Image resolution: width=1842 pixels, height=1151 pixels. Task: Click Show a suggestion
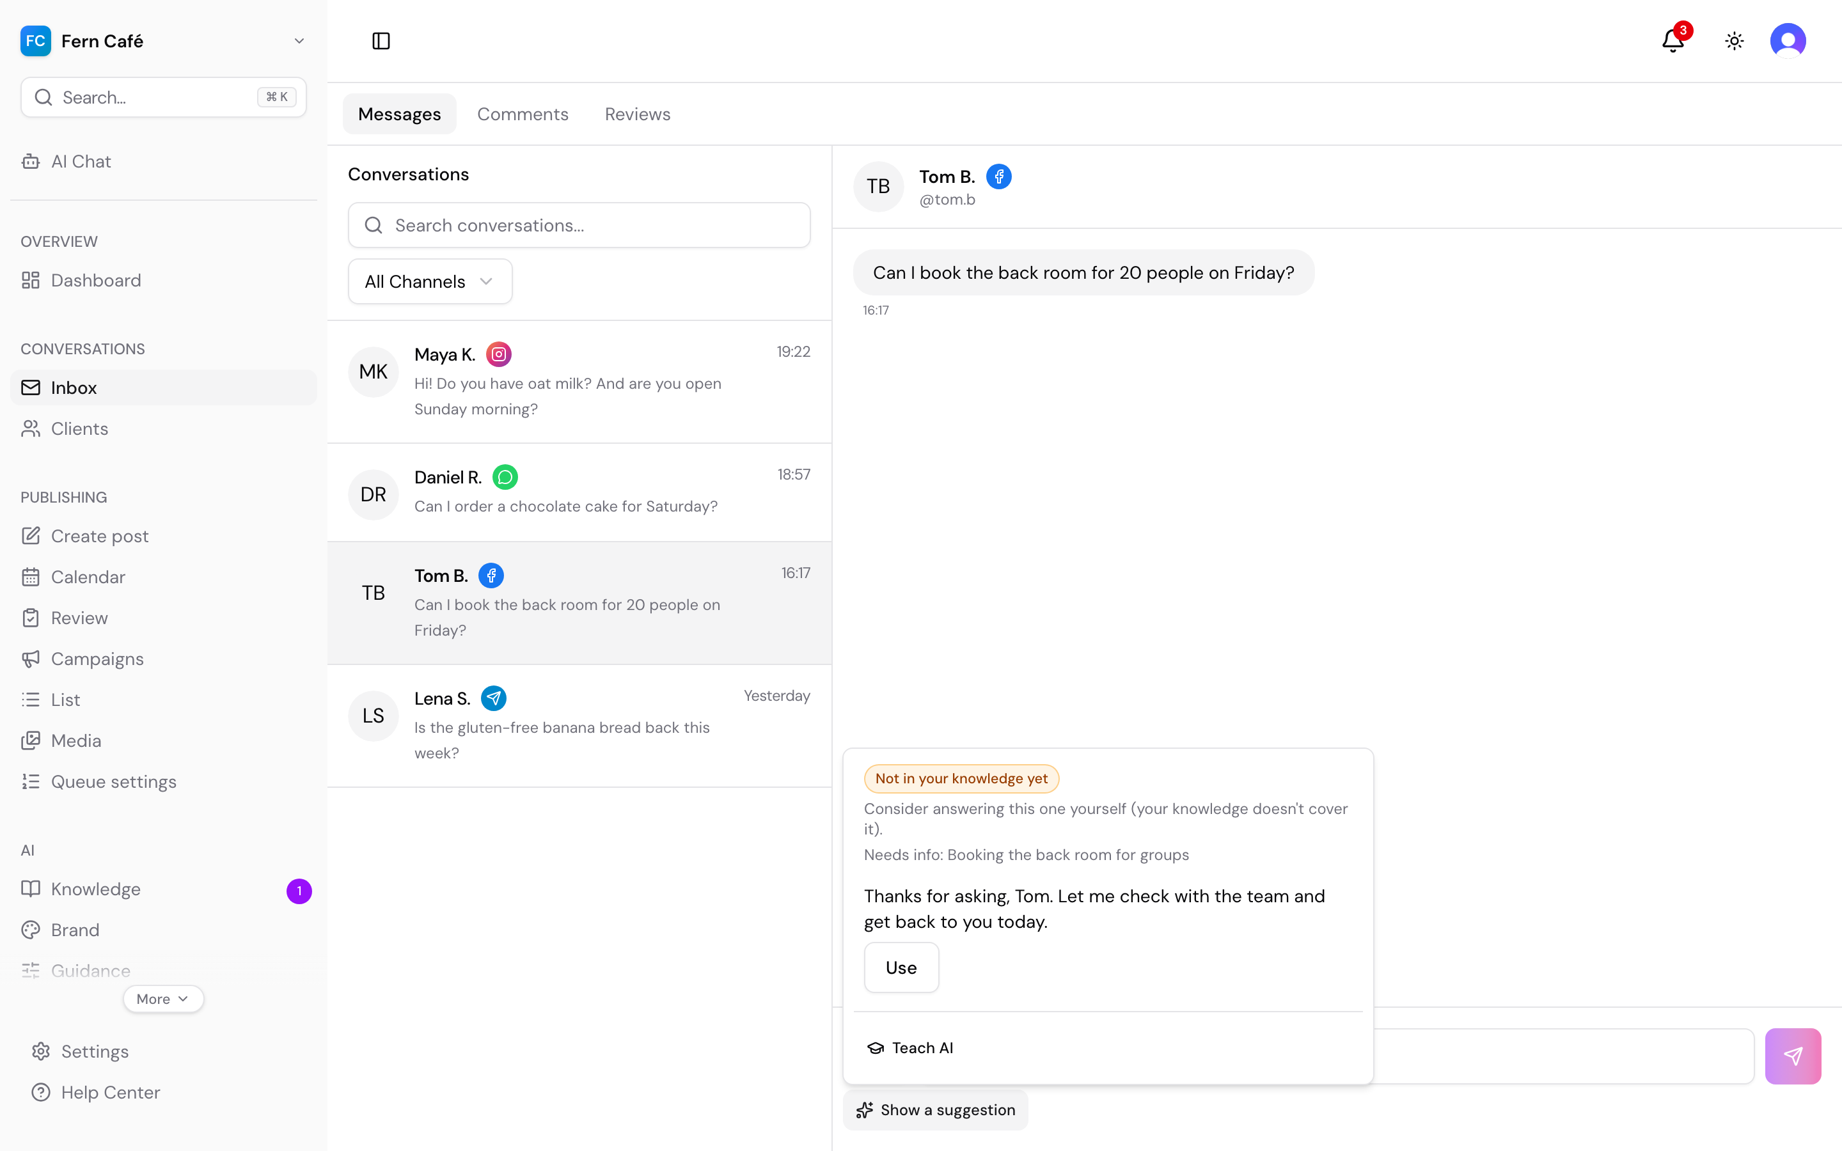point(936,1110)
